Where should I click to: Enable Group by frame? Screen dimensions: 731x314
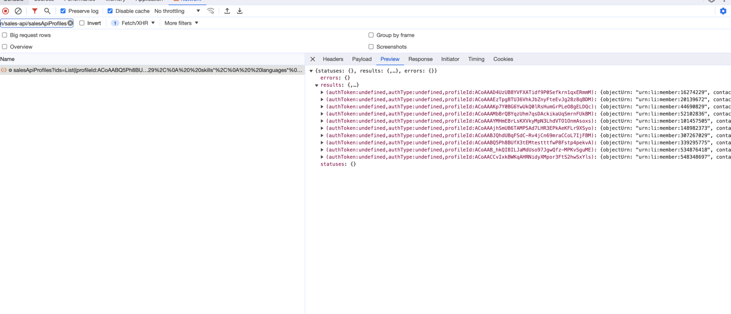point(371,35)
